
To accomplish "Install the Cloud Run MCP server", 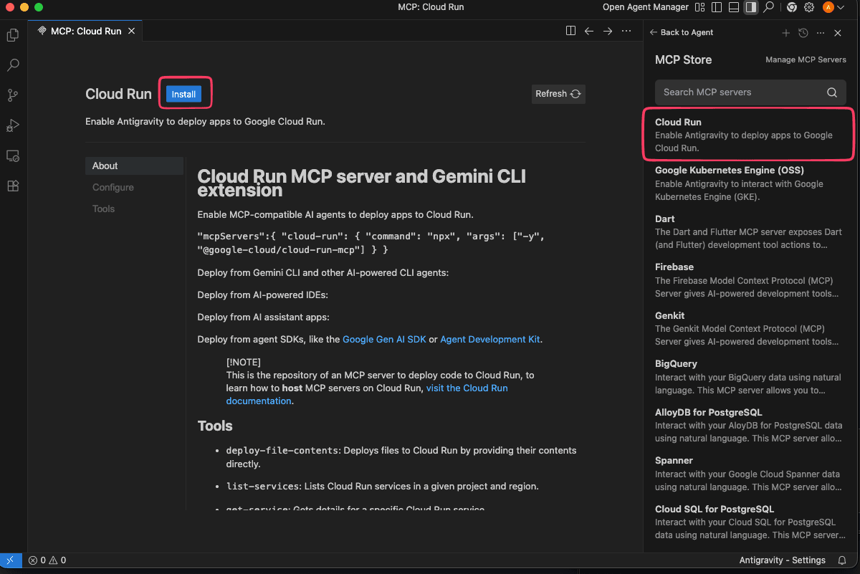I will 183,94.
